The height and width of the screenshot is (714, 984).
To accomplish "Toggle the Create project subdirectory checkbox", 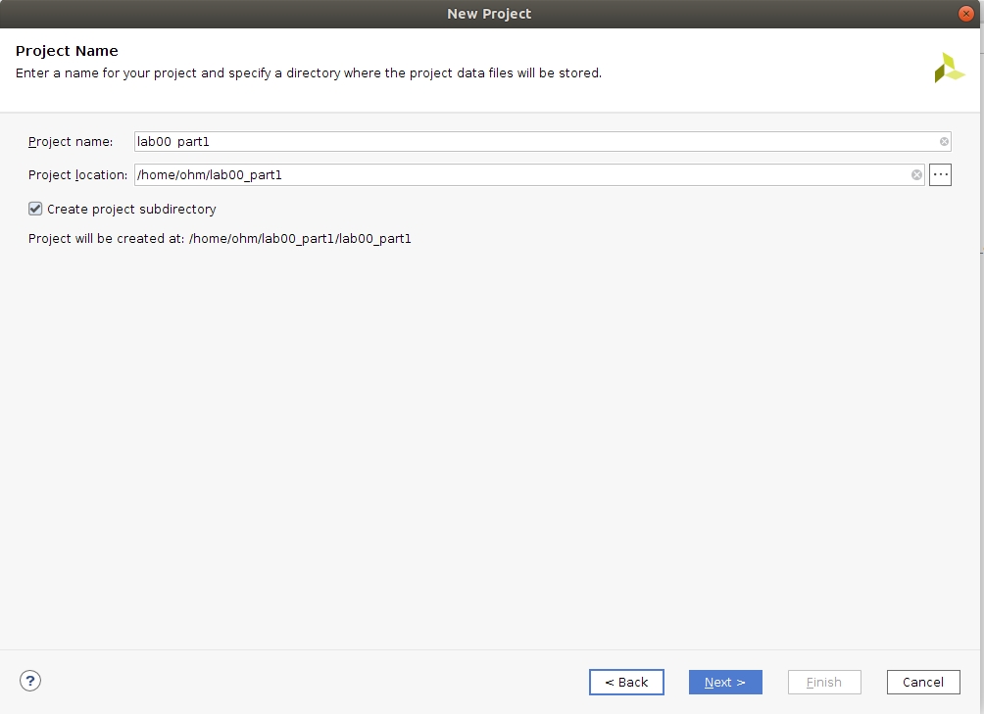I will point(35,209).
